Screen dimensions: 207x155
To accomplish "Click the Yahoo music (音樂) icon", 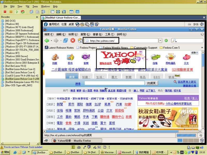I will [x=86, y=57].
